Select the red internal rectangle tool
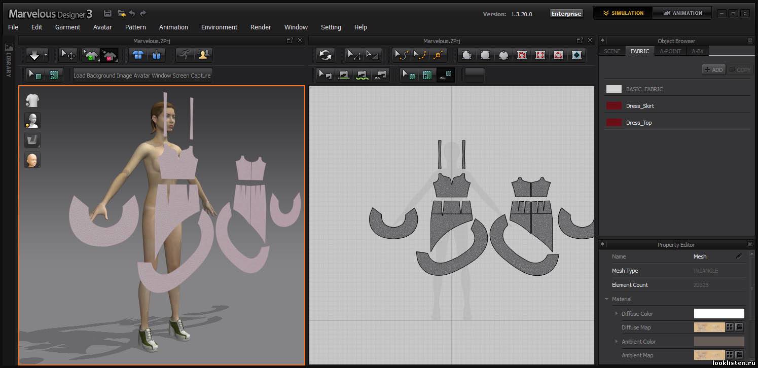758x368 pixels. point(540,55)
